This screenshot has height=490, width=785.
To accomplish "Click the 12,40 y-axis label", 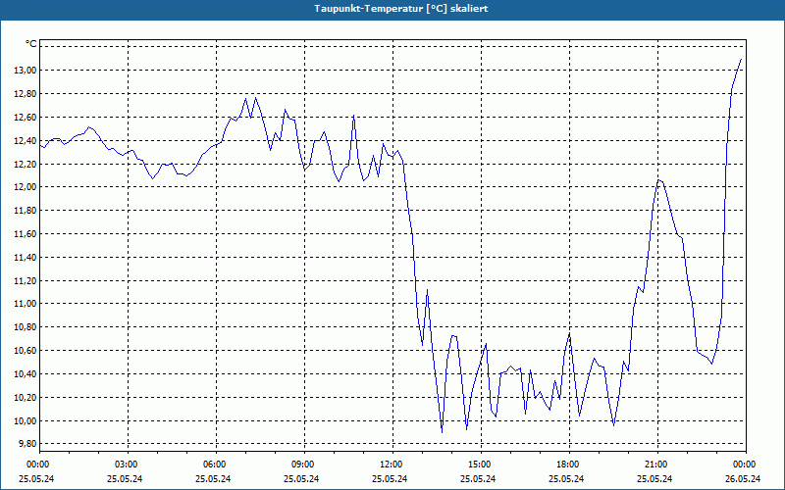I will 25,140.
